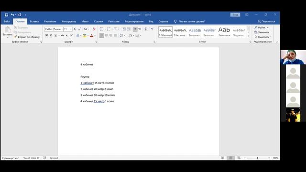
Task: Increase paragraph indent
Action: (129, 29)
